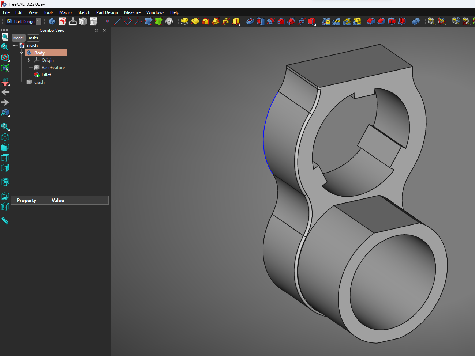Create a Pocket feature
The image size is (475, 356).
point(250,21)
